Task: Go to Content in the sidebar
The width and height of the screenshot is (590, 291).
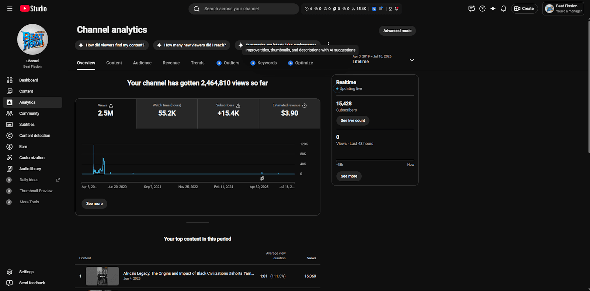Action: (x=32, y=91)
